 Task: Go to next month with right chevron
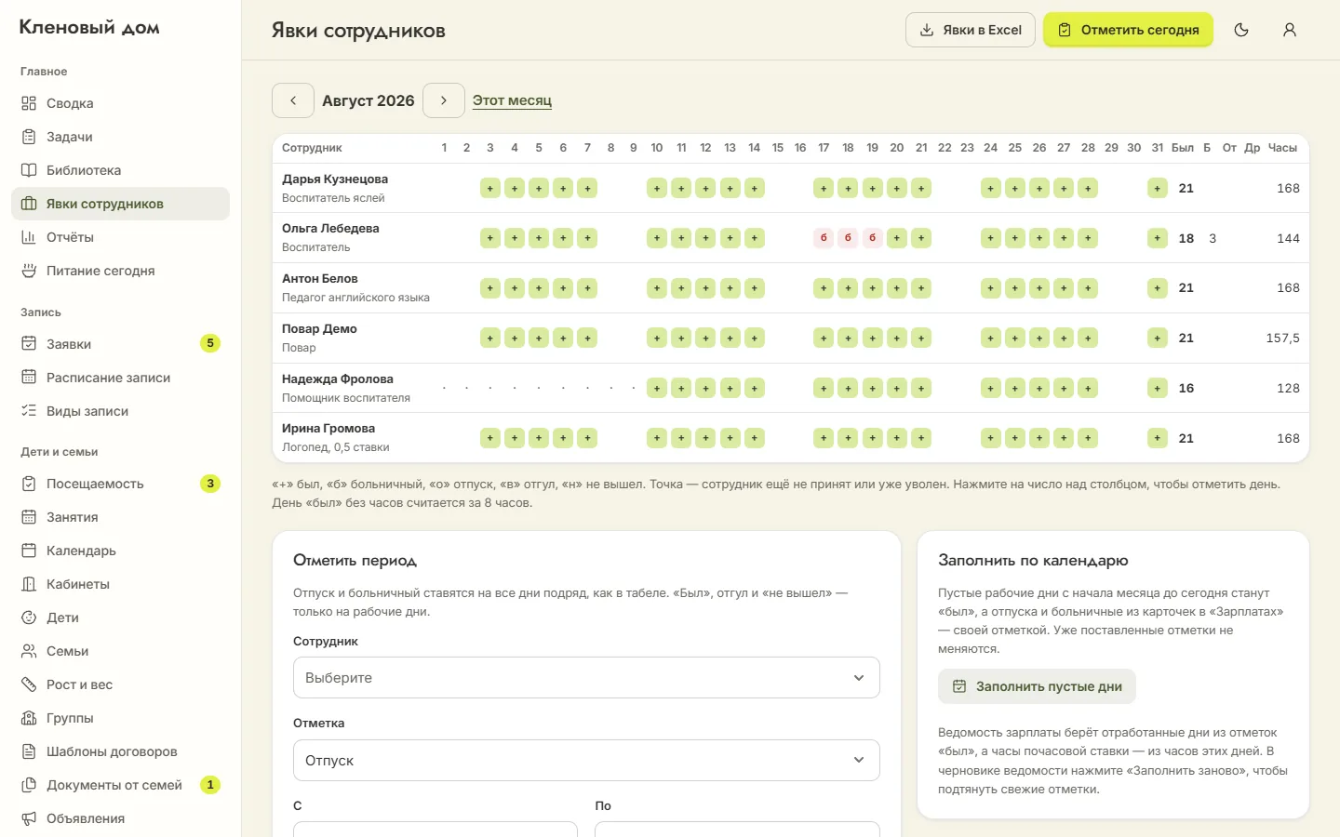tap(444, 100)
